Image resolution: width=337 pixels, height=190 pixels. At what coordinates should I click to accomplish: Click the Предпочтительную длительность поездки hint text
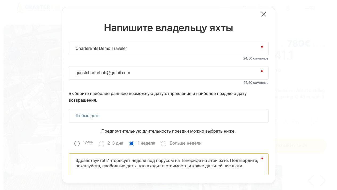[168, 131]
